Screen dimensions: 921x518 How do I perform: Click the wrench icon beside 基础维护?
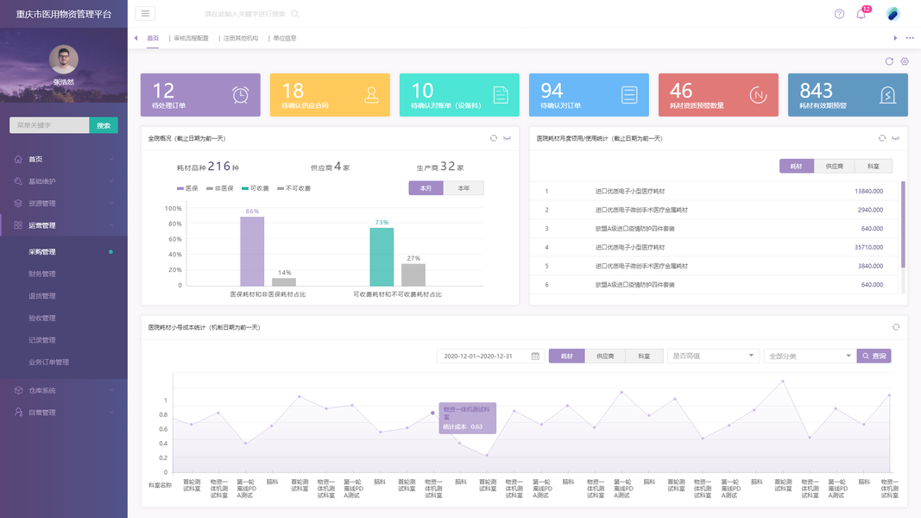18,181
